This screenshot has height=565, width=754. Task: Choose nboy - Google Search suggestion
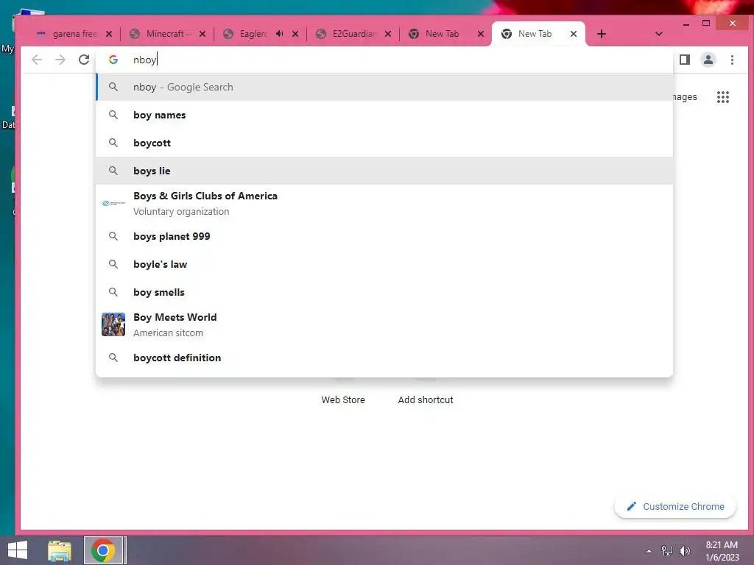pos(384,87)
